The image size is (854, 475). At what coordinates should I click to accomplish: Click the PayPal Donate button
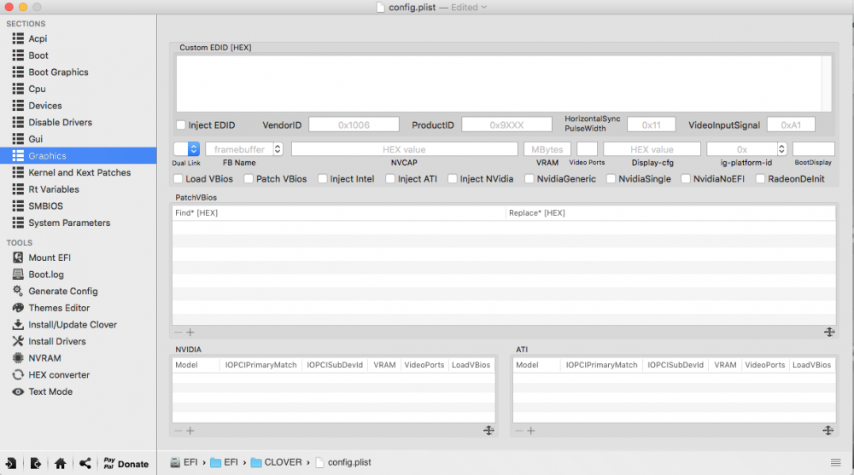point(126,464)
